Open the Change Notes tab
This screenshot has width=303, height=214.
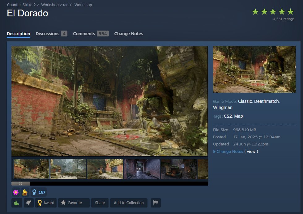(x=129, y=34)
